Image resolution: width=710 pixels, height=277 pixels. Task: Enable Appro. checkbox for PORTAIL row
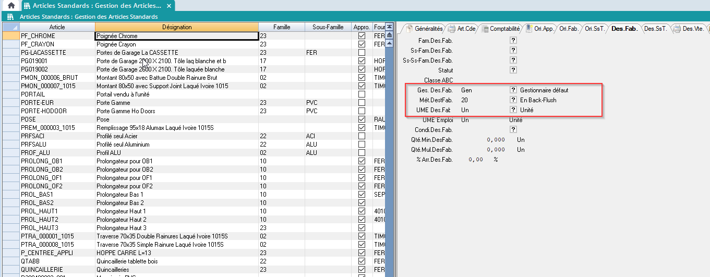[x=362, y=94]
